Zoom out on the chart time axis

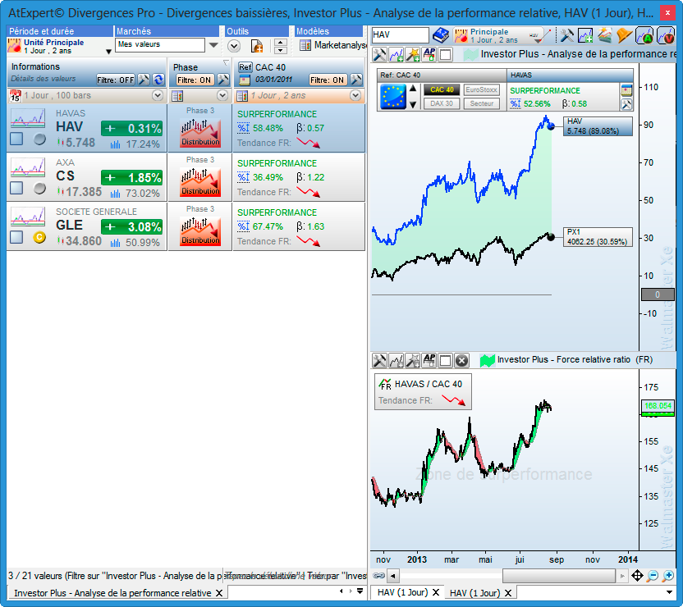pyautogui.click(x=652, y=576)
